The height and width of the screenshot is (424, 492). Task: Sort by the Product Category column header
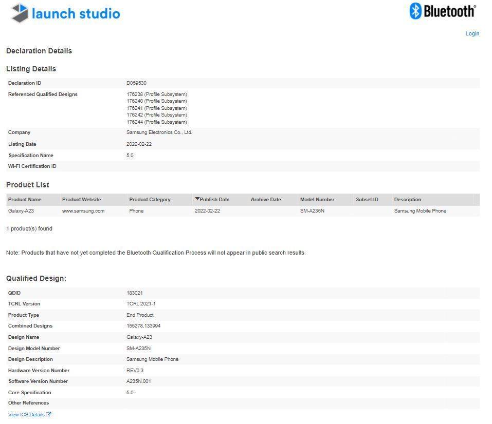click(150, 200)
